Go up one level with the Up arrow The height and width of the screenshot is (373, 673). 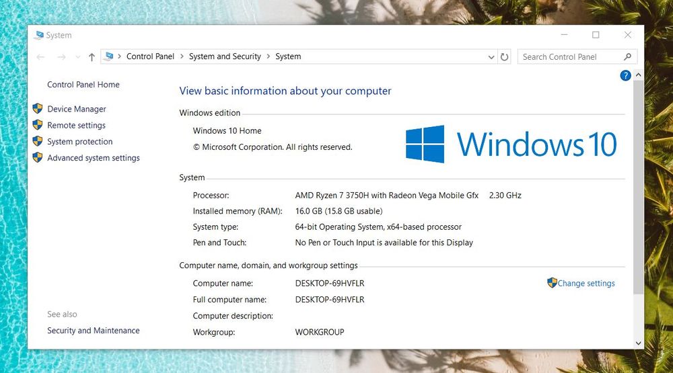tap(92, 57)
